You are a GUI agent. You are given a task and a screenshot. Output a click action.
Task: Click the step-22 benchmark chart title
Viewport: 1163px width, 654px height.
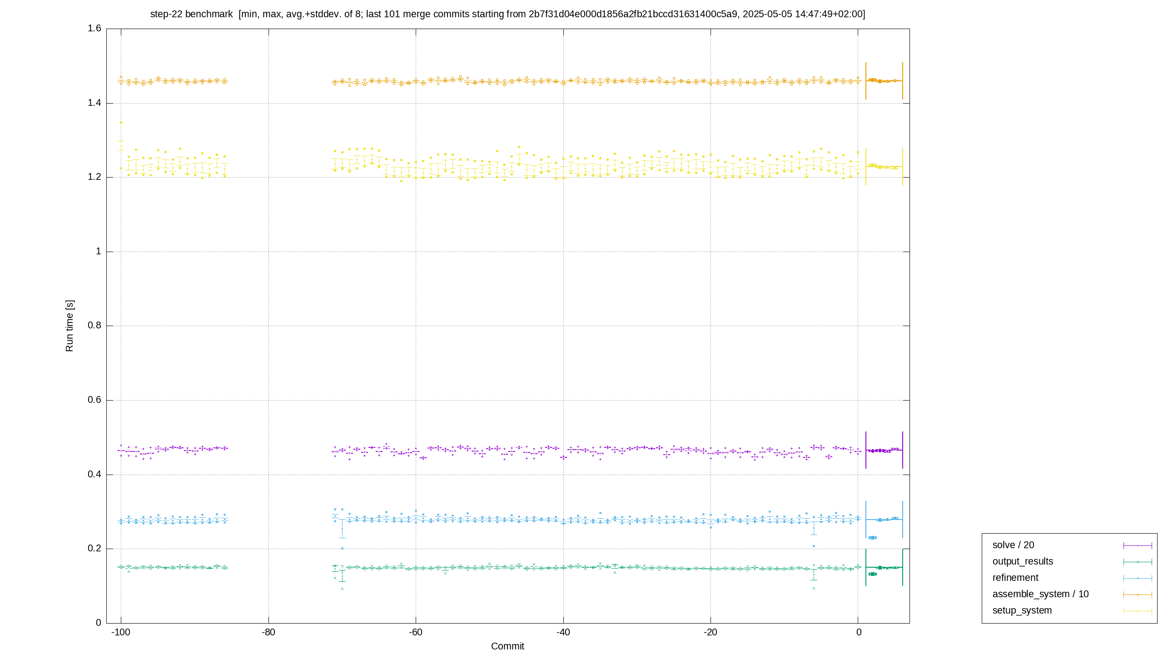coord(507,14)
